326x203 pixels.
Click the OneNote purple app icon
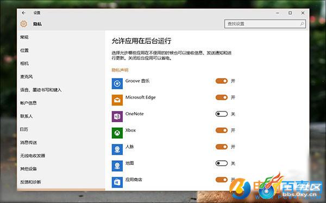(x=117, y=116)
